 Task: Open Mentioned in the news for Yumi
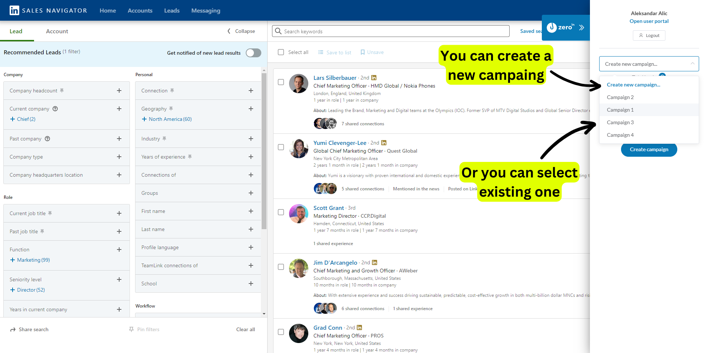click(x=416, y=189)
